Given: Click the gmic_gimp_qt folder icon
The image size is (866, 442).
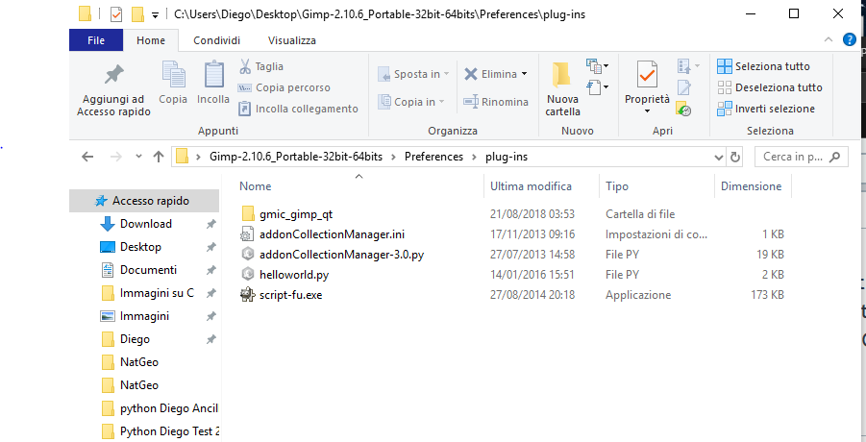Looking at the screenshot, I should coord(248,214).
